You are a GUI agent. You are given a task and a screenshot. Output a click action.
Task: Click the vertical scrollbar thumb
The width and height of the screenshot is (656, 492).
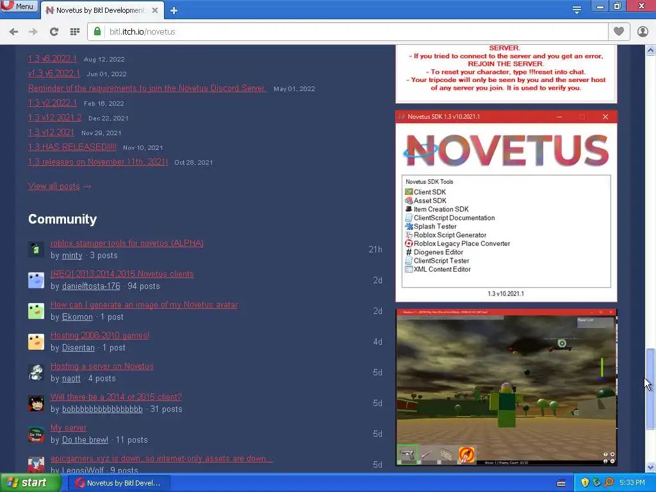(x=650, y=388)
